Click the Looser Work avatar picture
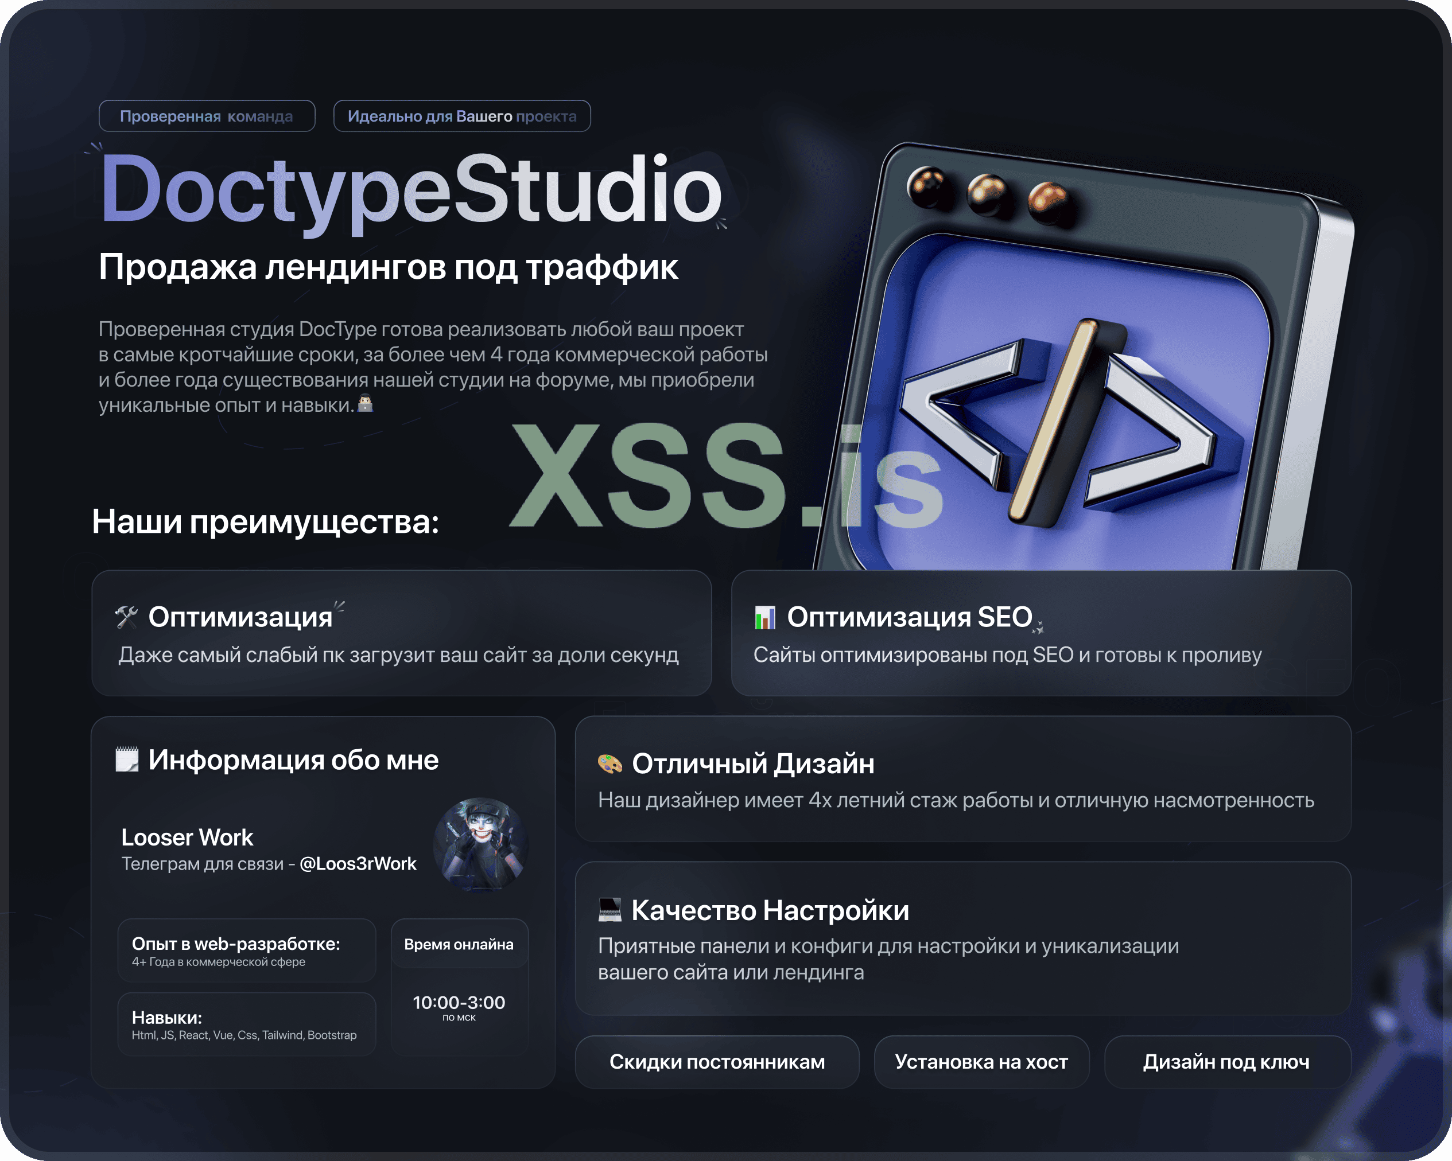1452x1161 pixels. click(x=480, y=845)
